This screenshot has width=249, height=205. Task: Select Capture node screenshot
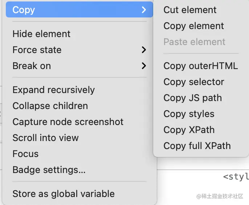pyautogui.click(x=68, y=122)
